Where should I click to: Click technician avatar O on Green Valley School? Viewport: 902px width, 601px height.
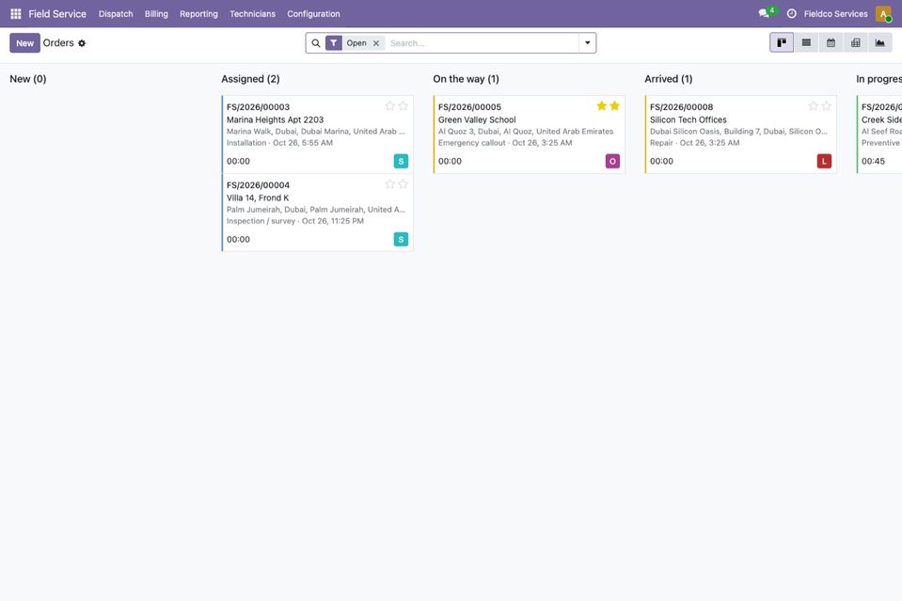tap(612, 161)
